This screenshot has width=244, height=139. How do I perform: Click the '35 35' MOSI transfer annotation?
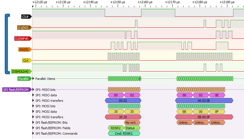click(x=123, y=117)
